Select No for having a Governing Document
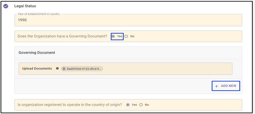The height and width of the screenshot is (114, 255). pyautogui.click(x=126, y=36)
